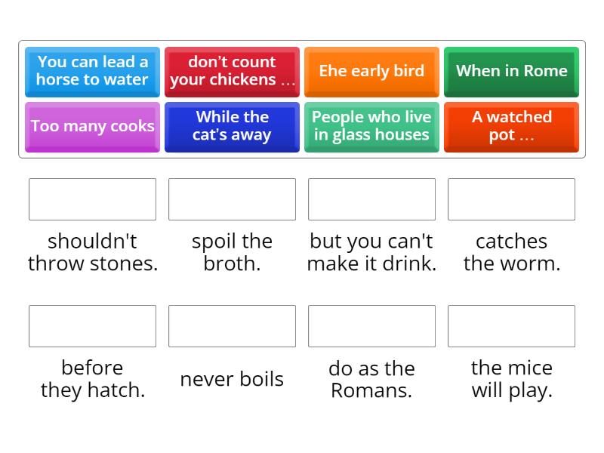Click the empty box above 'never boils'

pyautogui.click(x=232, y=326)
